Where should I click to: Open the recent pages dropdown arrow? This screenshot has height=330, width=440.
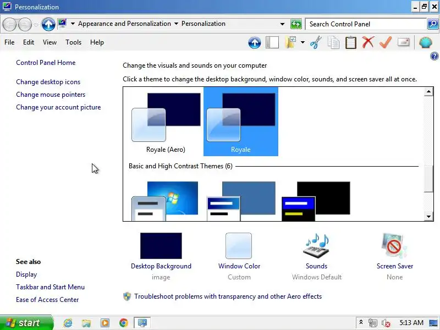pos(36,25)
